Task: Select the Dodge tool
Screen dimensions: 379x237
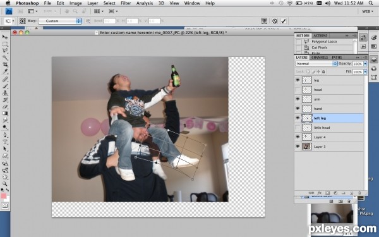Action: pyautogui.click(x=5, y=127)
